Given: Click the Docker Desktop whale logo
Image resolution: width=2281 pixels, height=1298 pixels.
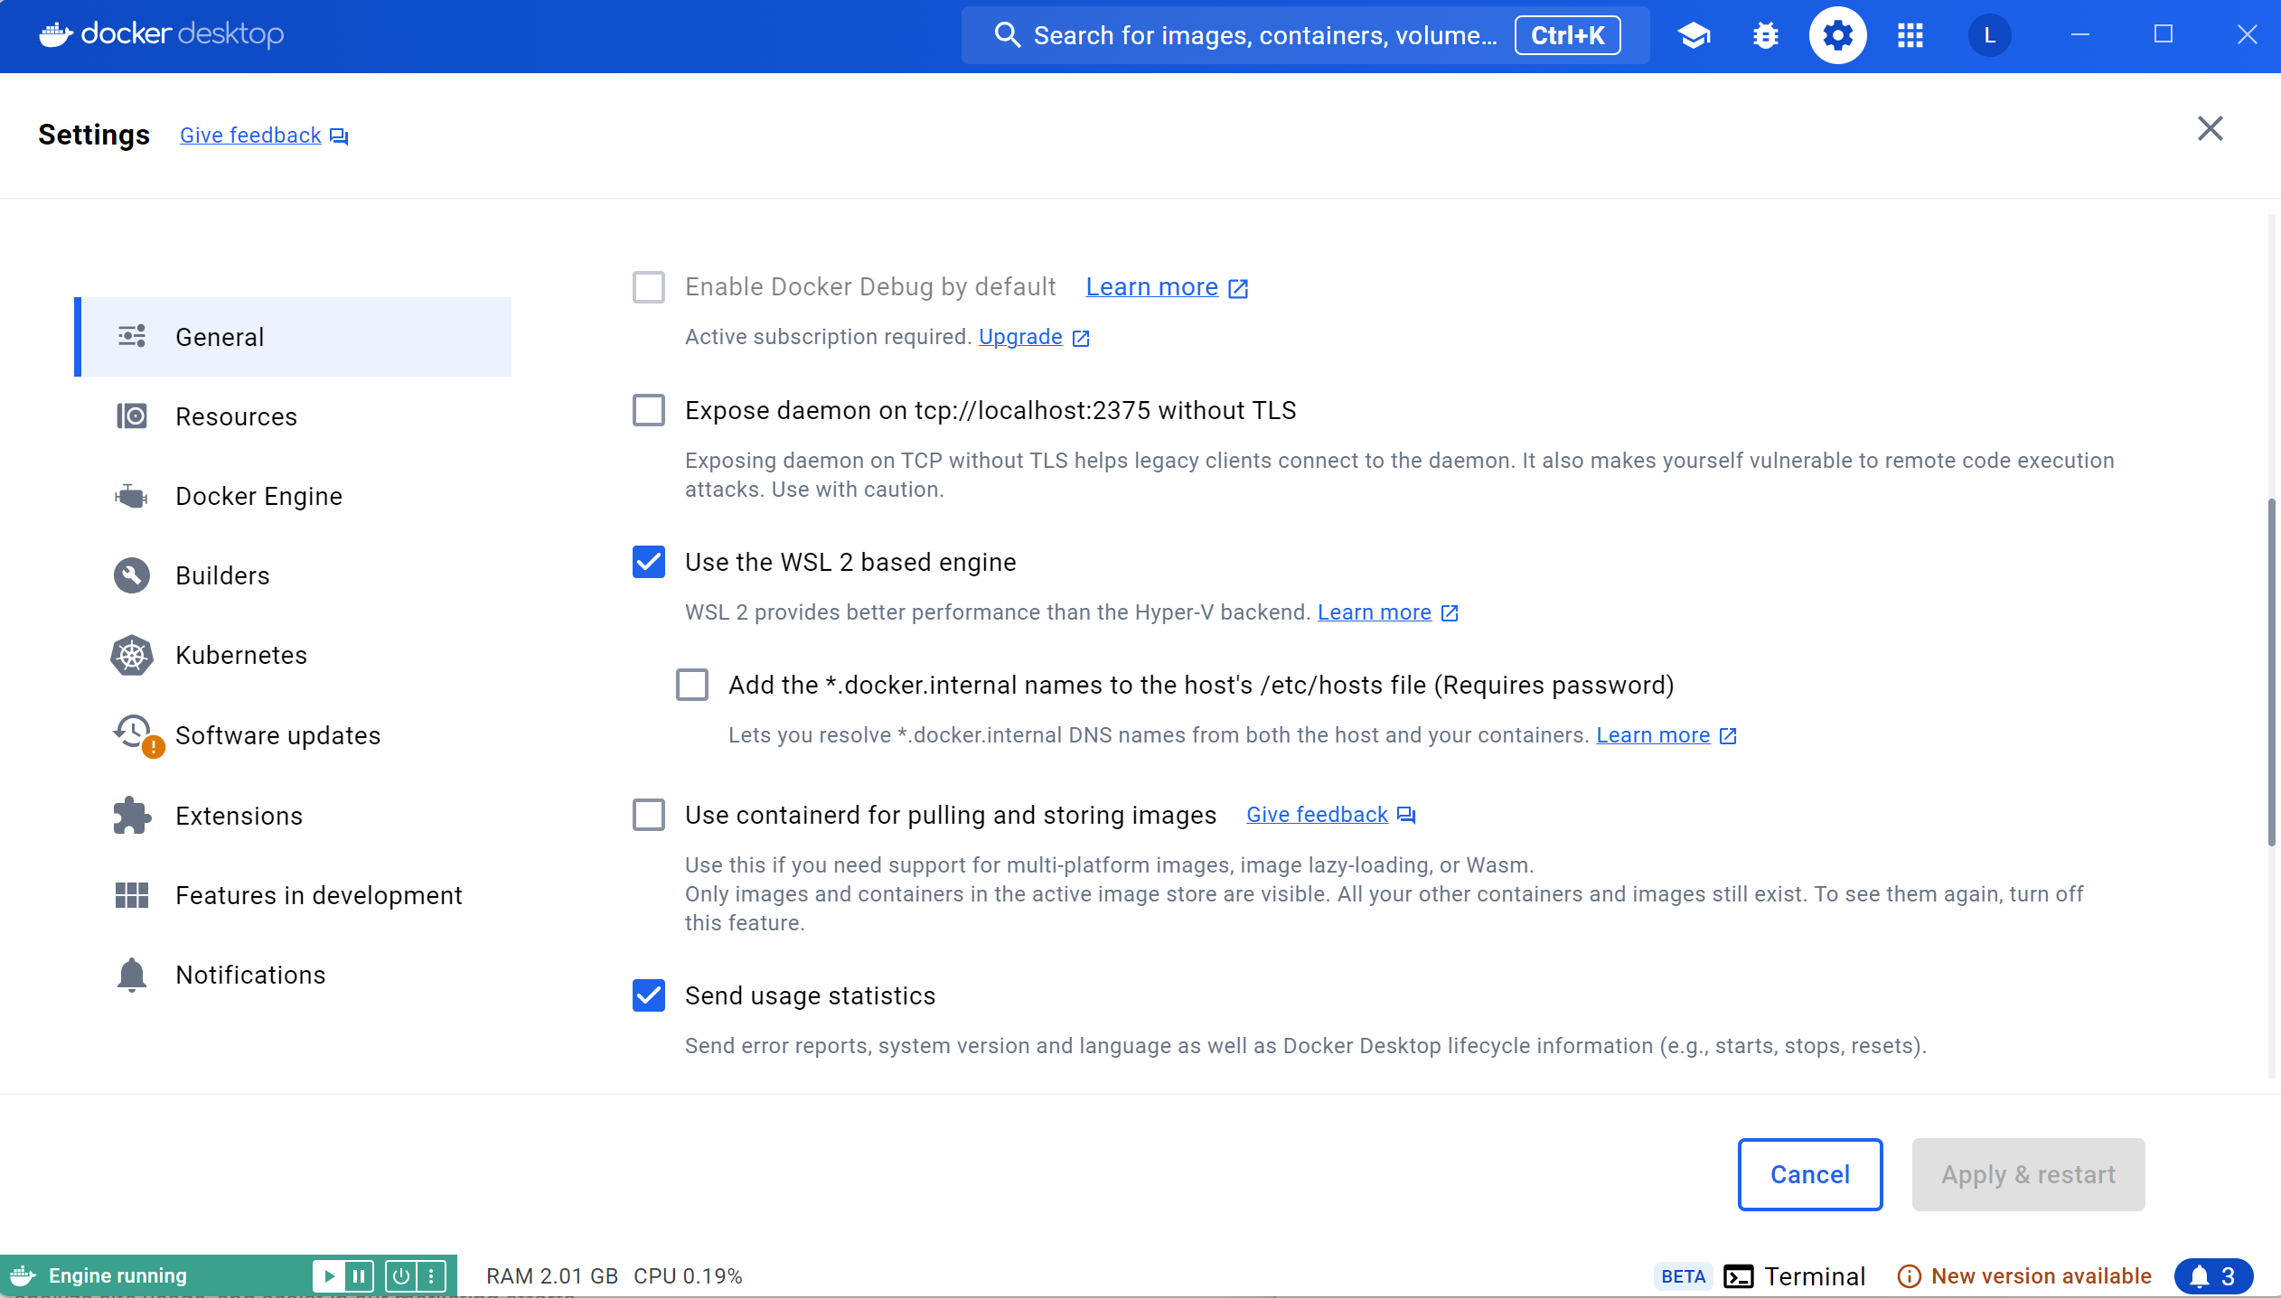Looking at the screenshot, I should coord(56,34).
